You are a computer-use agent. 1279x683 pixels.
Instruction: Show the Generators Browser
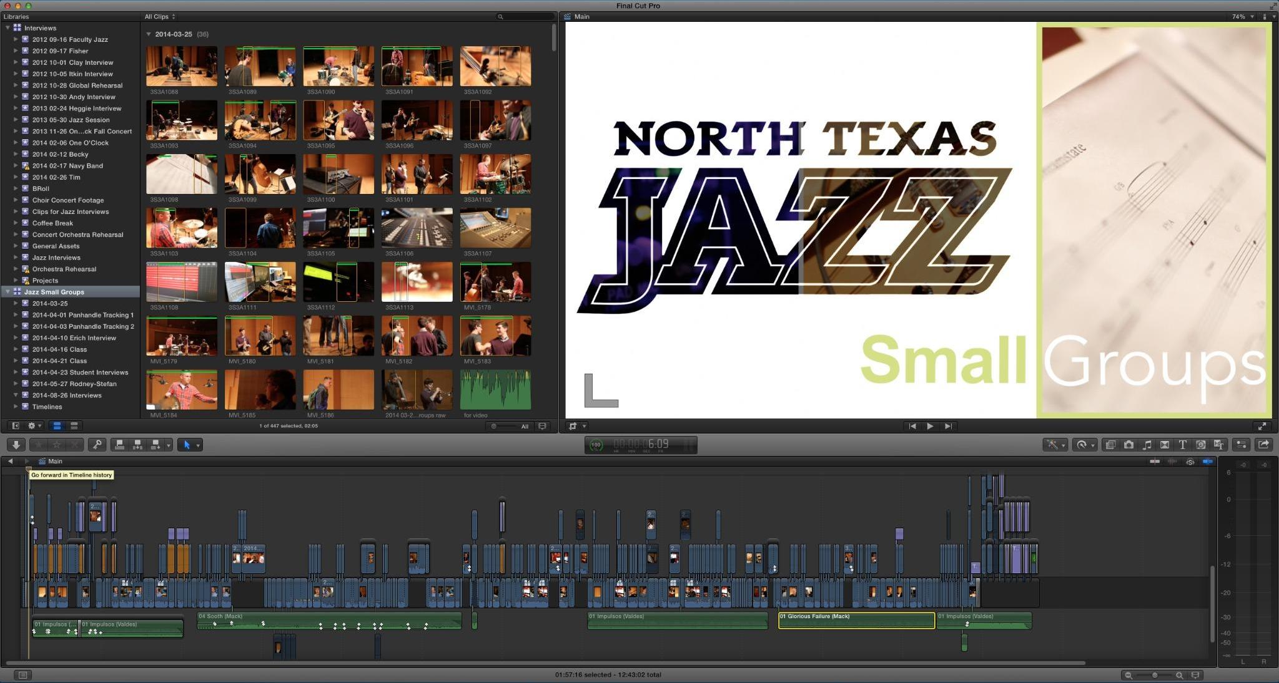tap(1200, 445)
